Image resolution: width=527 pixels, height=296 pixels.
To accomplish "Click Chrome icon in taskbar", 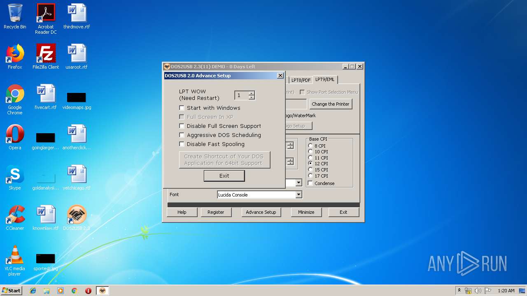I will tap(75, 291).
